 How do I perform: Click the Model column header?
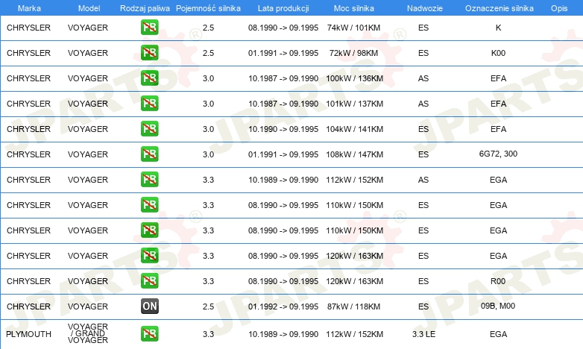pyautogui.click(x=89, y=8)
